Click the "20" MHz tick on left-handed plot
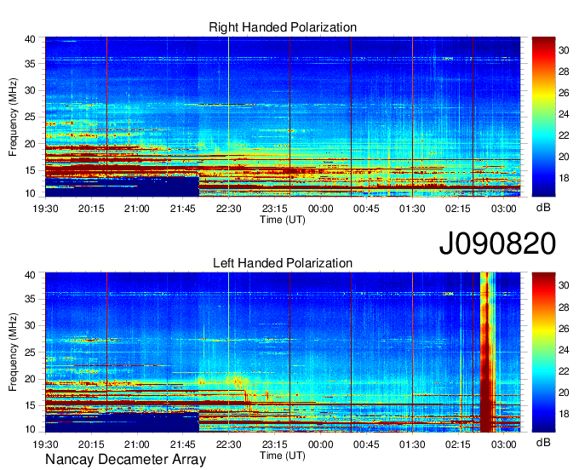The width and height of the screenshot is (579, 470). 30,379
